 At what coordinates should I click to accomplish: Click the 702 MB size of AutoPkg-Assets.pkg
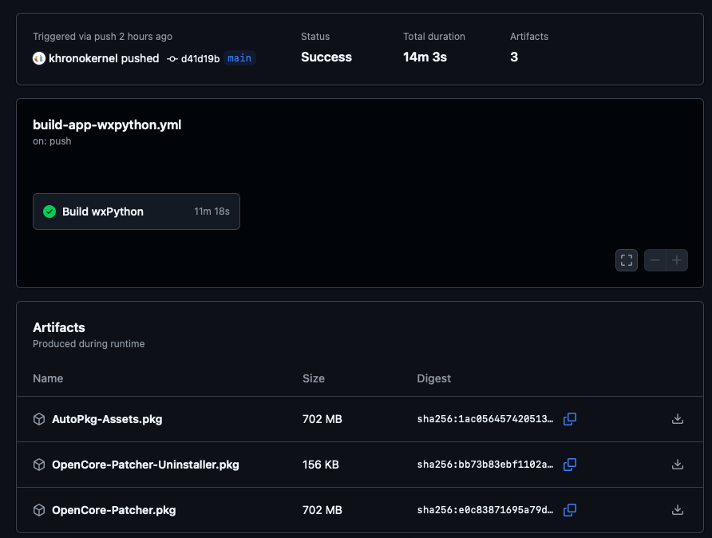tap(322, 419)
